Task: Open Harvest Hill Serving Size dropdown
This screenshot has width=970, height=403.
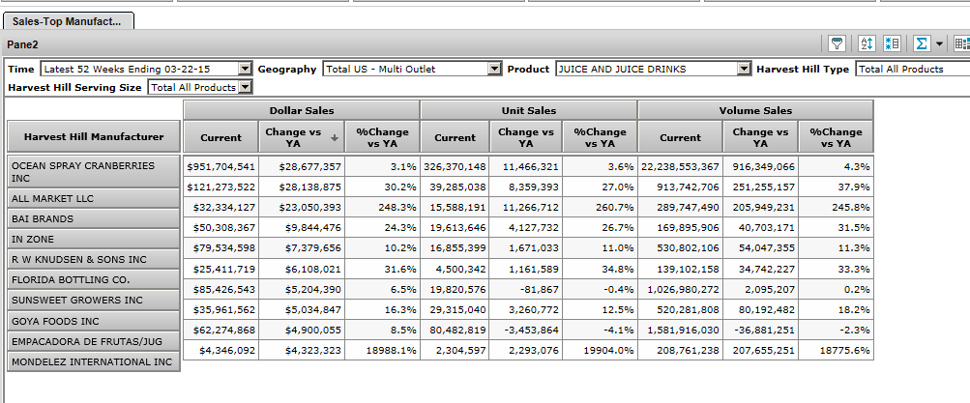Action: coord(245,88)
